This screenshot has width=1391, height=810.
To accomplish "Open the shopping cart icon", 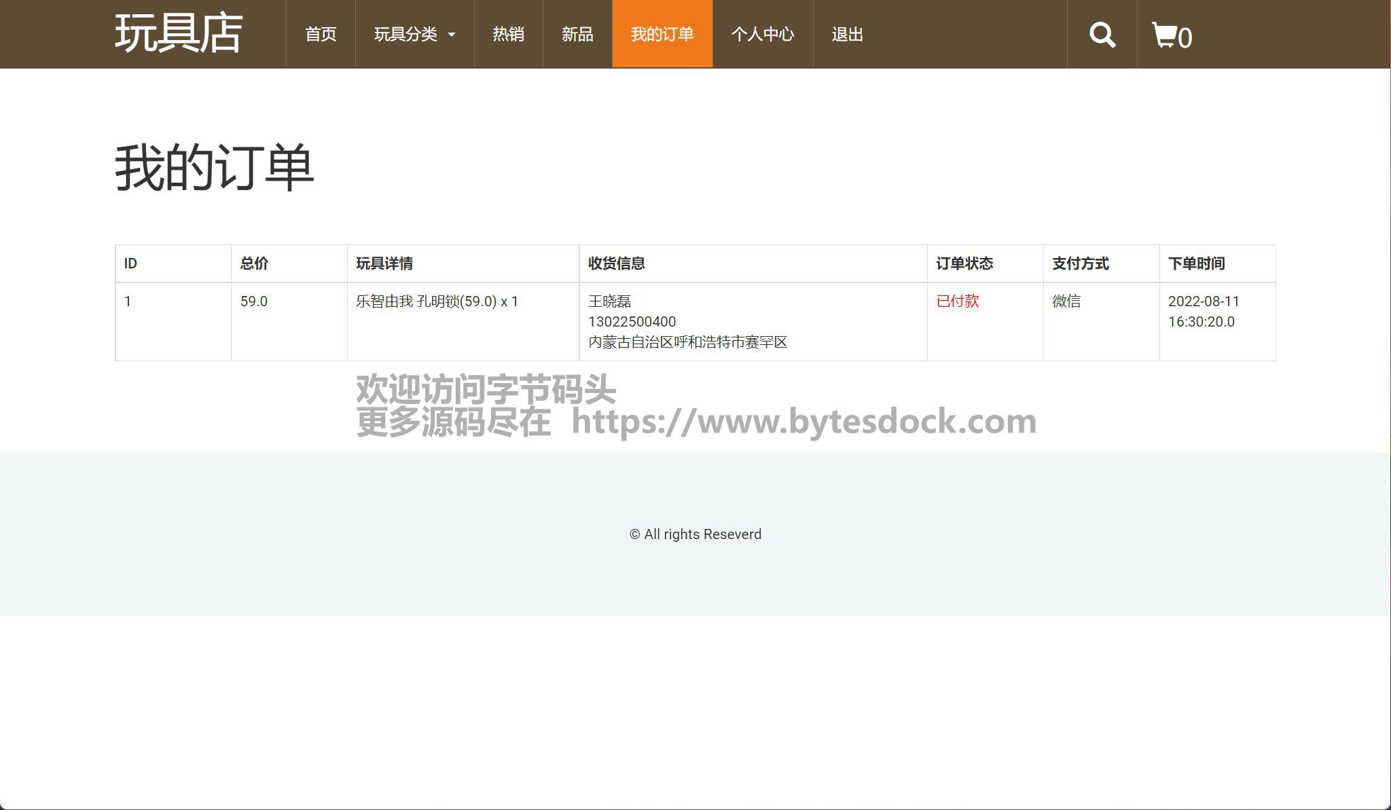I will (1164, 35).
